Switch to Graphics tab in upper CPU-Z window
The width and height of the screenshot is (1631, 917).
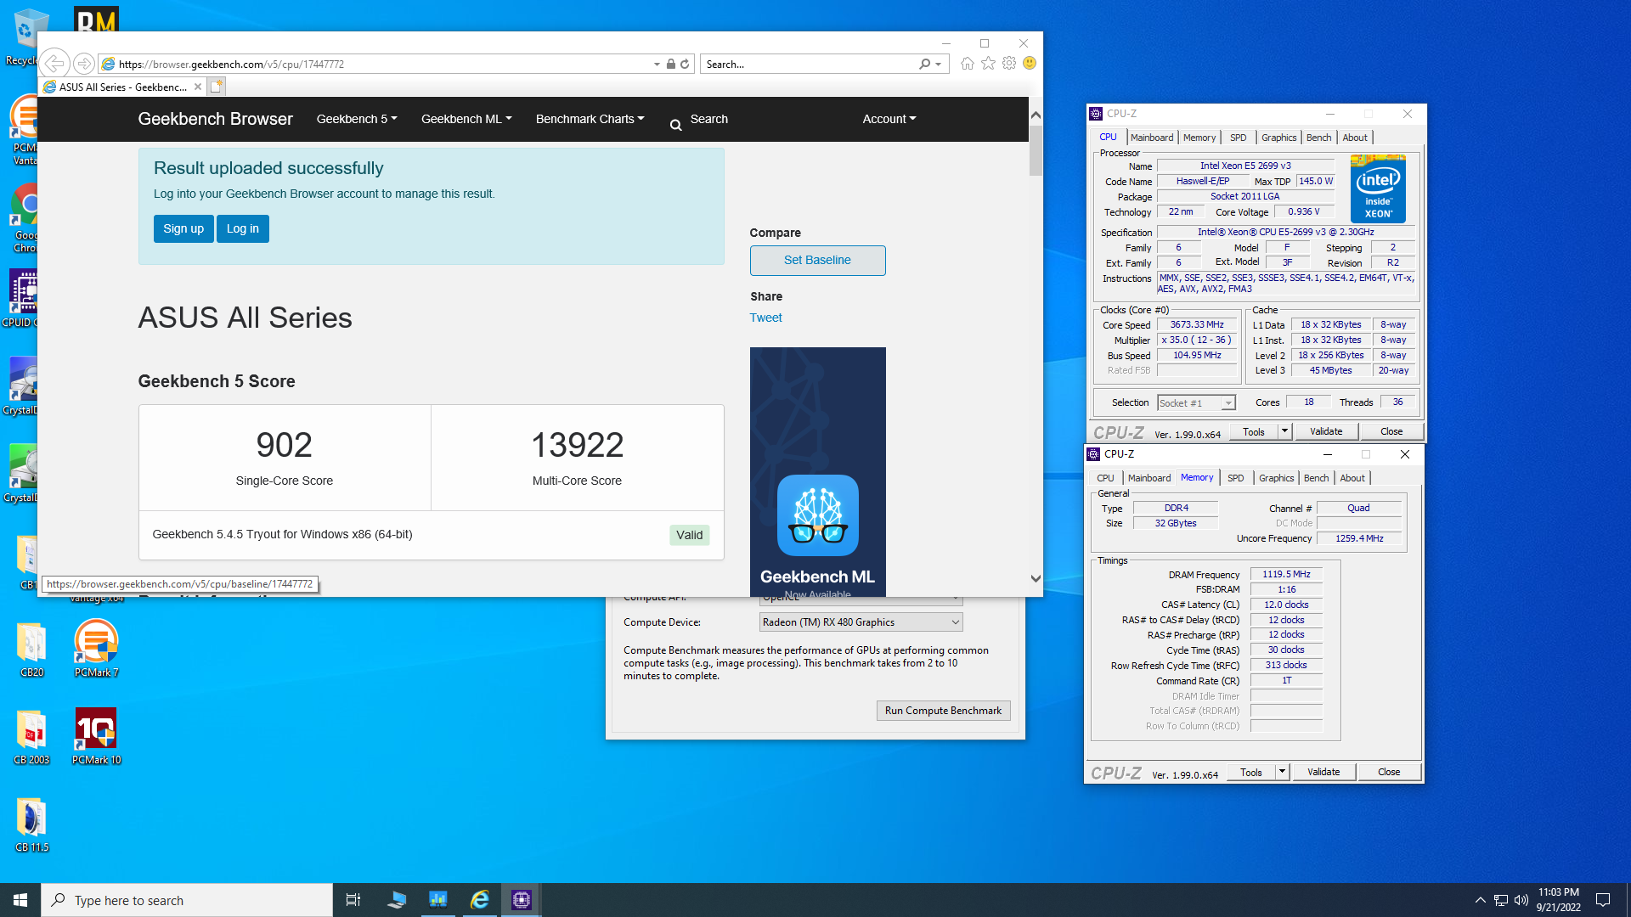(x=1278, y=138)
